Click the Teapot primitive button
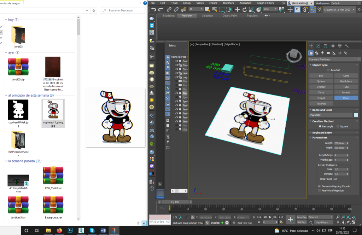362x235 pixels. click(321, 98)
